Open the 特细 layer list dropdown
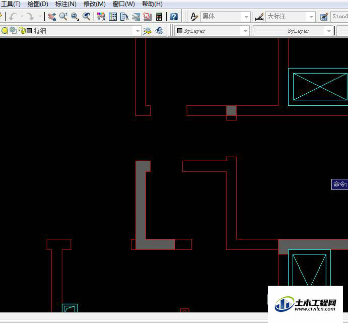Image resolution: width=348 pixels, height=323 pixels. point(137,31)
